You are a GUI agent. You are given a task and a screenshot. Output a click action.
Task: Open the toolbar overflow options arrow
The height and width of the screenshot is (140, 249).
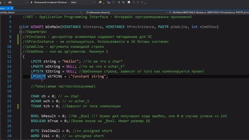145,3
